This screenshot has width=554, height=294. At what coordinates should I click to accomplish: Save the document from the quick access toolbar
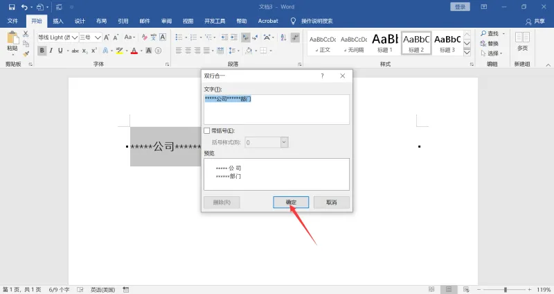click(12, 7)
